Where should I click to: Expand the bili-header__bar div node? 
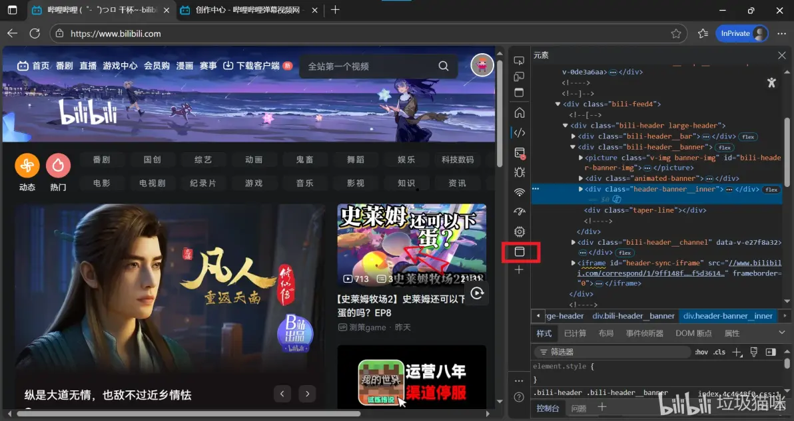574,136
